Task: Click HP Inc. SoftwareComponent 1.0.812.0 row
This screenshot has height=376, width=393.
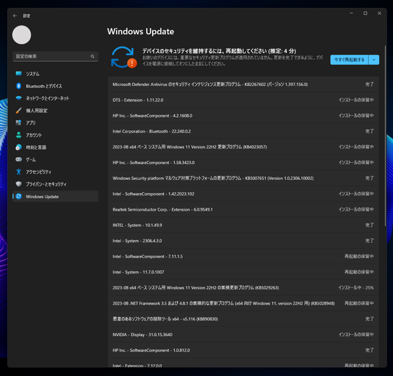Action: (243, 350)
